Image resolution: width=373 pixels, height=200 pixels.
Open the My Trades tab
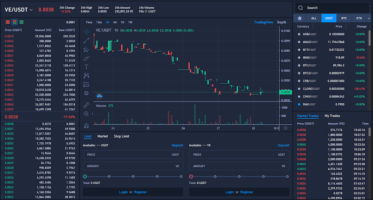332,116
